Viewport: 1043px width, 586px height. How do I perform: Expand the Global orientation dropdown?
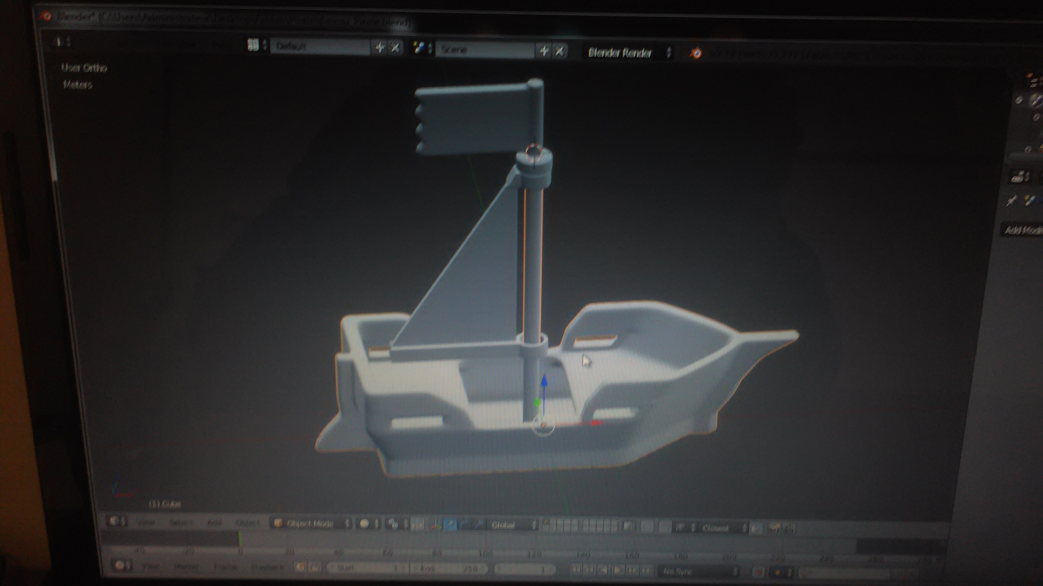tap(513, 525)
